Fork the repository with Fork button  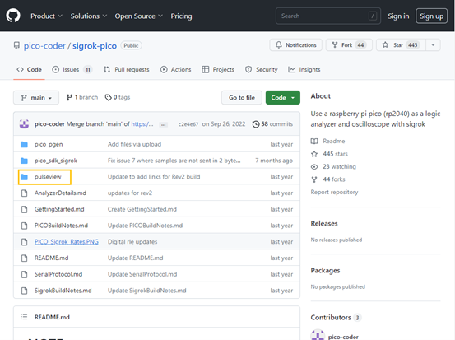pyautogui.click(x=349, y=45)
